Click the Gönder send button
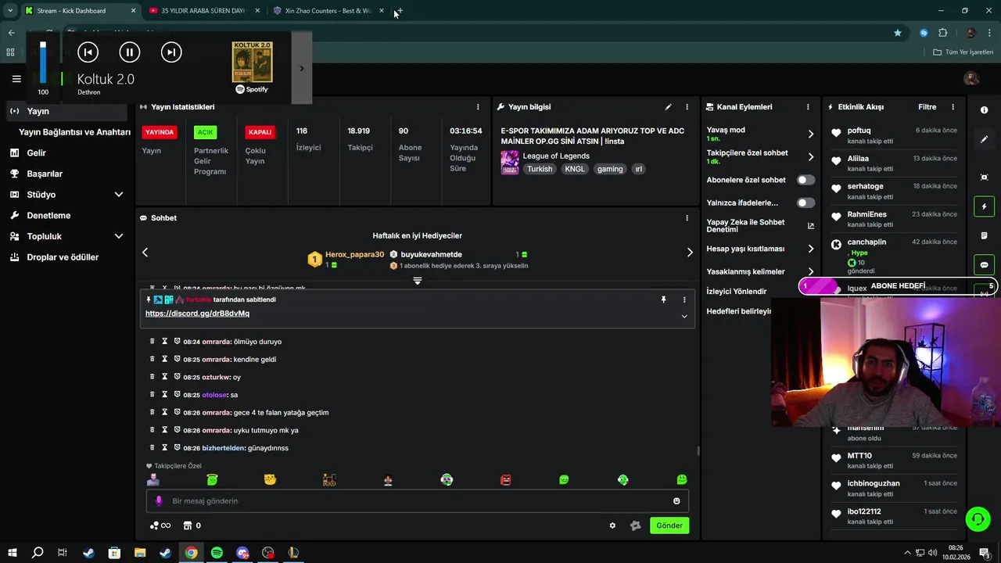Image resolution: width=1001 pixels, height=563 pixels. click(669, 525)
